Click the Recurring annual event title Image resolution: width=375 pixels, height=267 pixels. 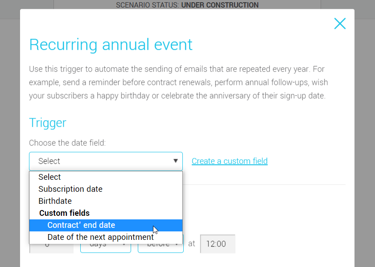point(111,44)
